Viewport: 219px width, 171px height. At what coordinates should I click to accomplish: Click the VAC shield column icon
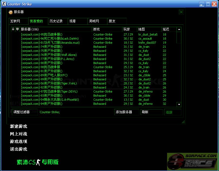17,29
